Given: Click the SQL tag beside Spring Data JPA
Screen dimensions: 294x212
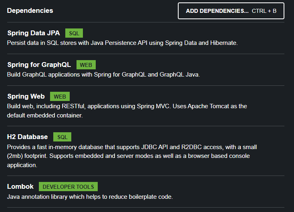Looking at the screenshot, I should 74,33.
